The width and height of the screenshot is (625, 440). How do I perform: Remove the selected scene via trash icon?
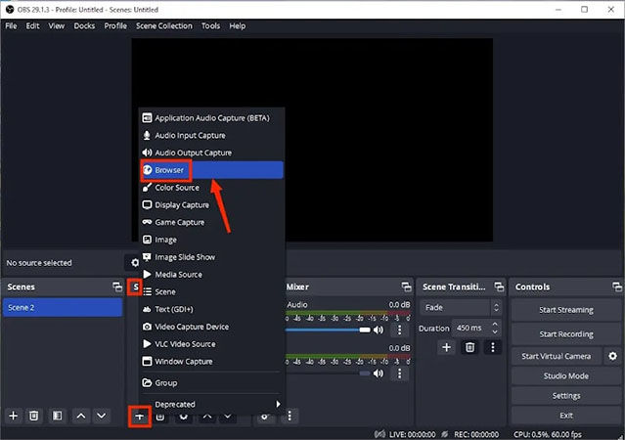click(34, 417)
